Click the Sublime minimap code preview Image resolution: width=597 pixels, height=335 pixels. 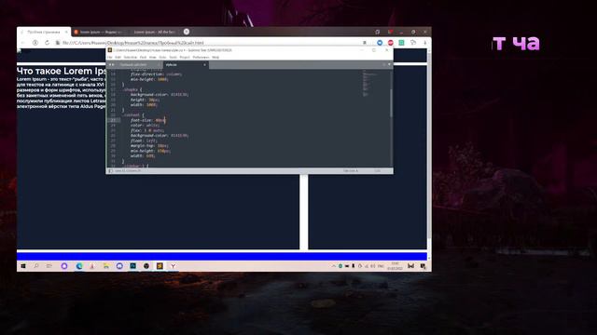[369, 84]
